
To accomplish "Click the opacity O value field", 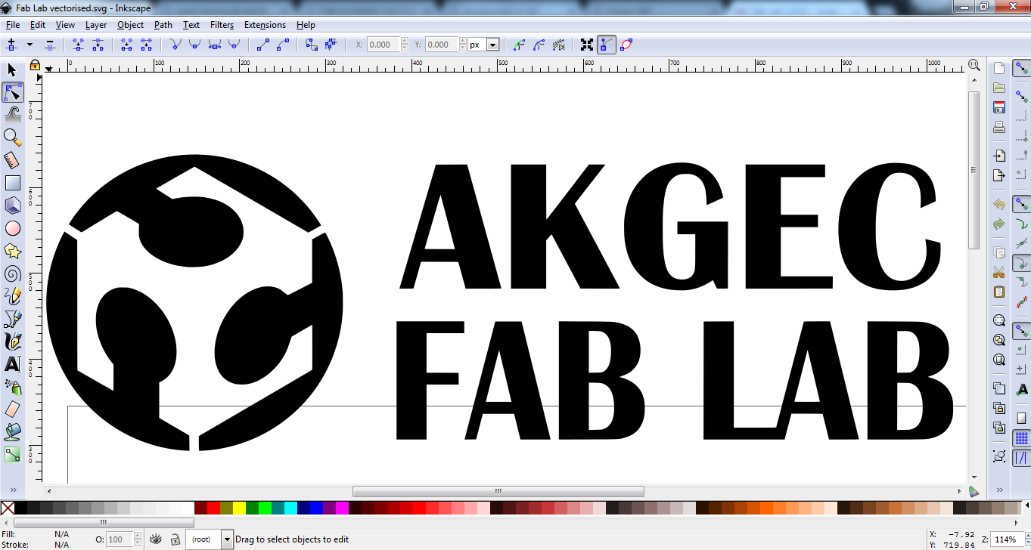I will pyautogui.click(x=119, y=539).
